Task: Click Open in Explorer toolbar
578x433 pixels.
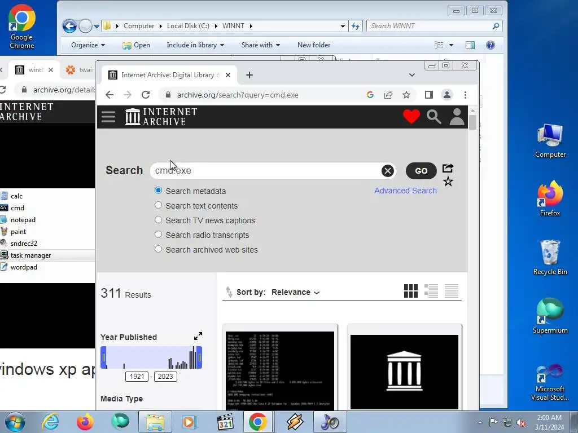Action: (136, 45)
